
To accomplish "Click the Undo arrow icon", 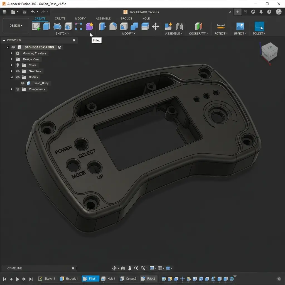I will click(33, 12).
